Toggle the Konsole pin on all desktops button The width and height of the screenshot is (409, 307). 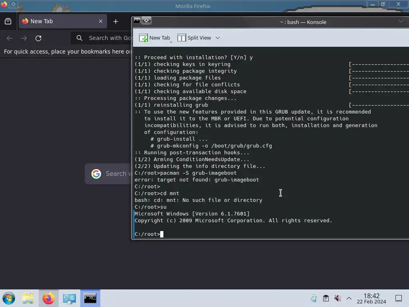[146, 20]
